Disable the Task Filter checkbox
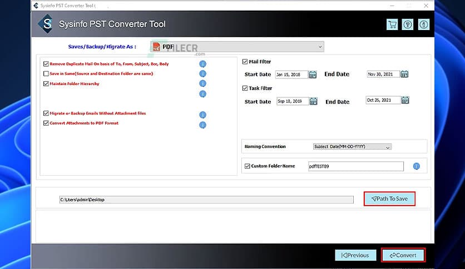Viewport: 465px width, 269px height. (245, 88)
